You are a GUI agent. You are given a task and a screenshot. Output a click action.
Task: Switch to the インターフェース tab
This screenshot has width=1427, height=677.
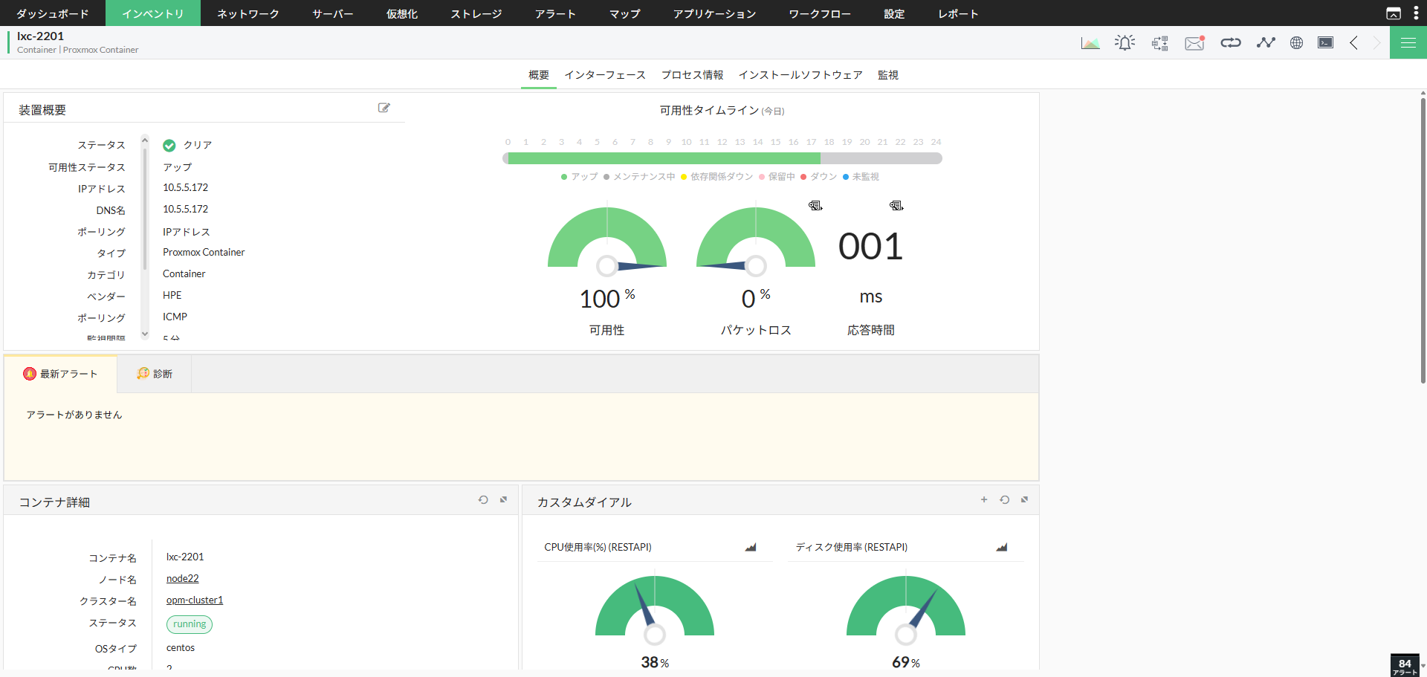pyautogui.click(x=605, y=75)
